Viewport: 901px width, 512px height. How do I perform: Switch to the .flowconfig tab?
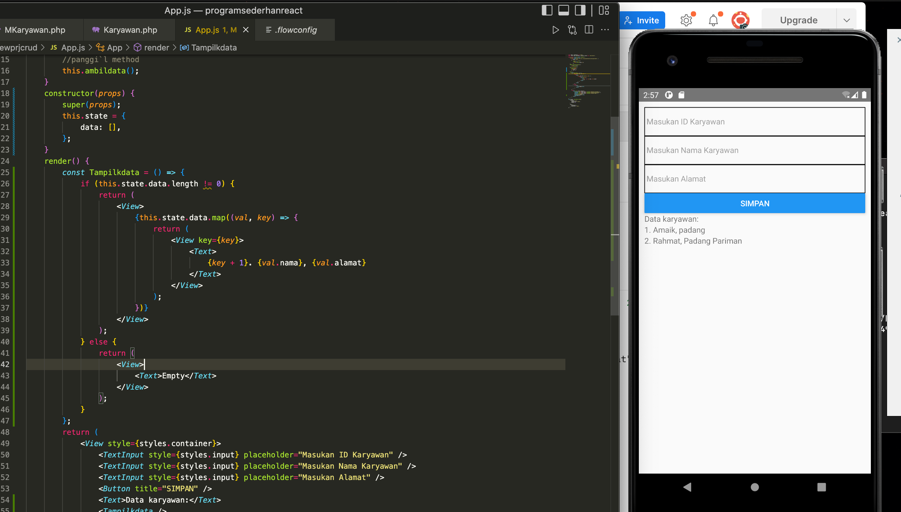296,30
